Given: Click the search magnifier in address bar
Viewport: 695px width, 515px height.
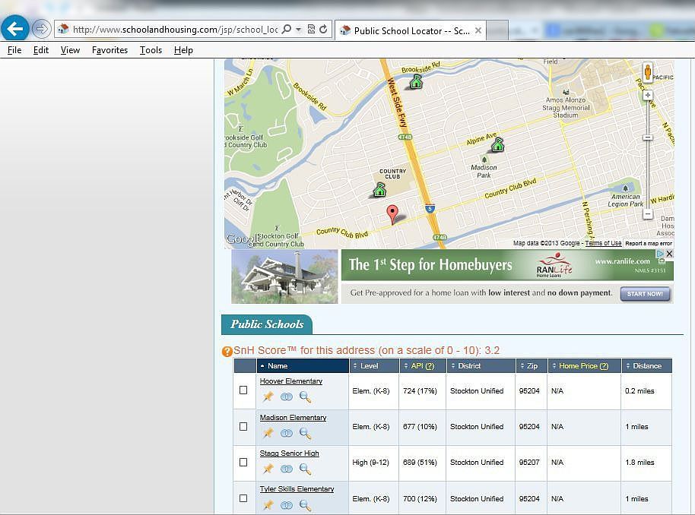Looking at the screenshot, I should click(287, 29).
